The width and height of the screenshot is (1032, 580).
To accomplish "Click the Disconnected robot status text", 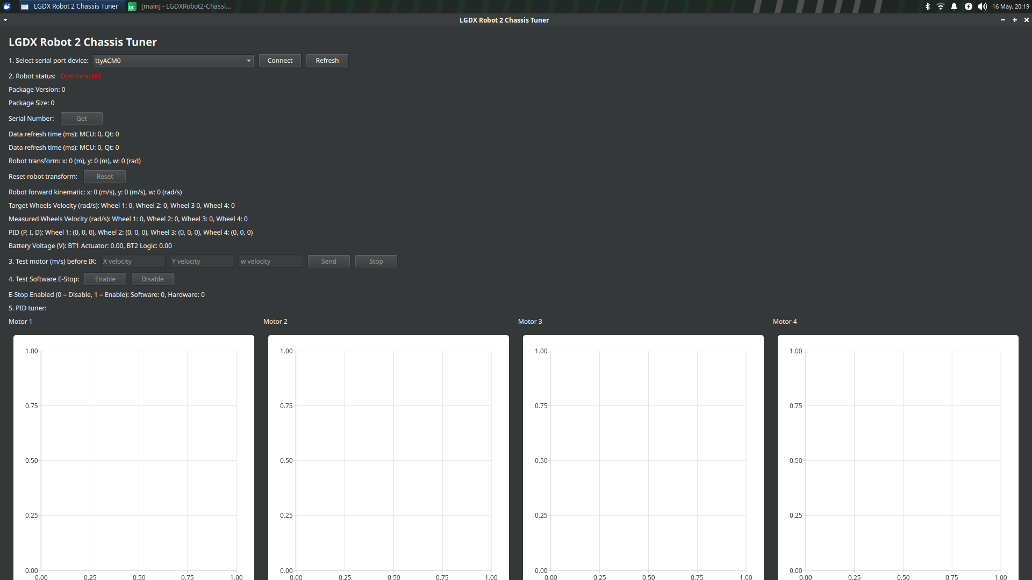I will pos(81,76).
